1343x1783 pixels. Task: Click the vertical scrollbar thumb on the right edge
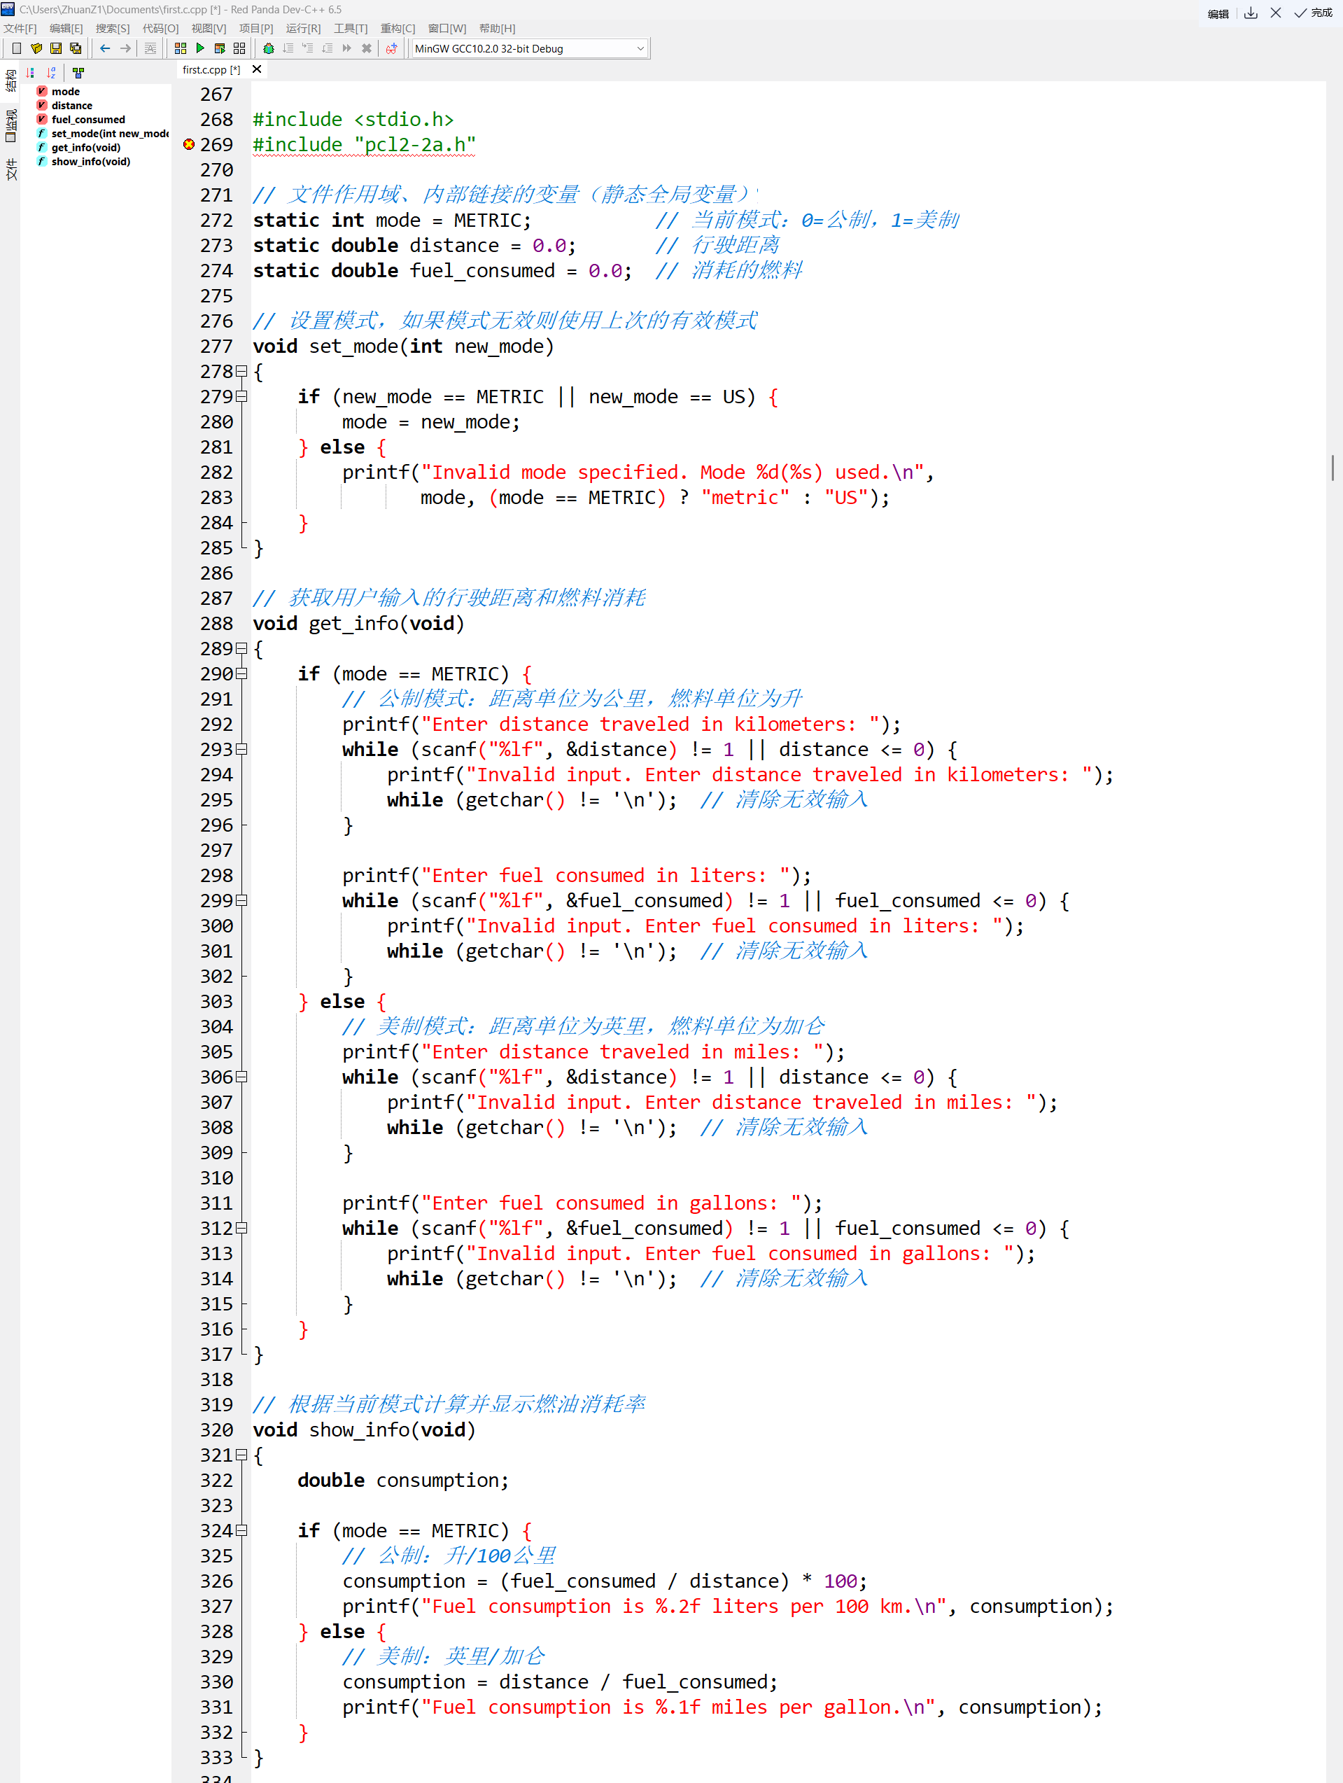1333,468
